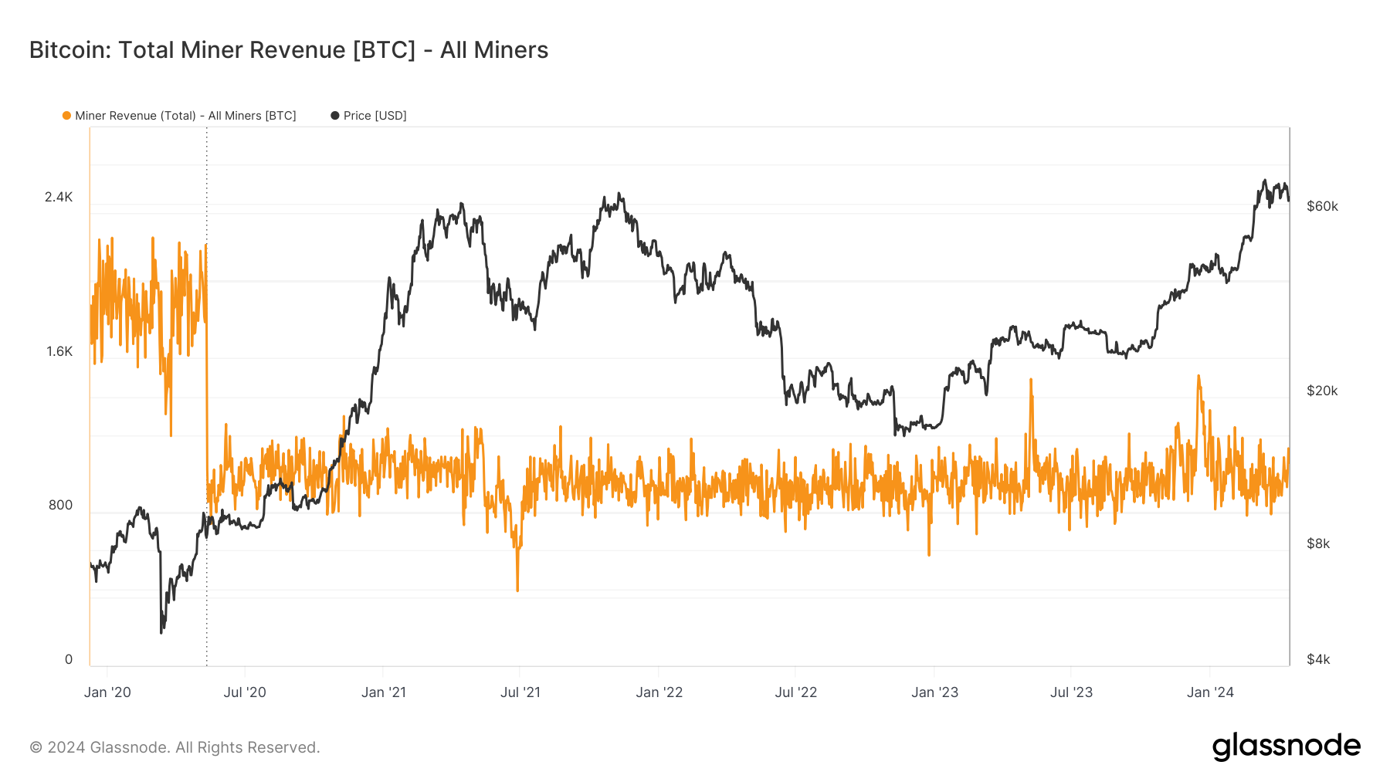The image size is (1390, 782).
Task: Click the Jul '20 x-axis label
Action: [245, 692]
